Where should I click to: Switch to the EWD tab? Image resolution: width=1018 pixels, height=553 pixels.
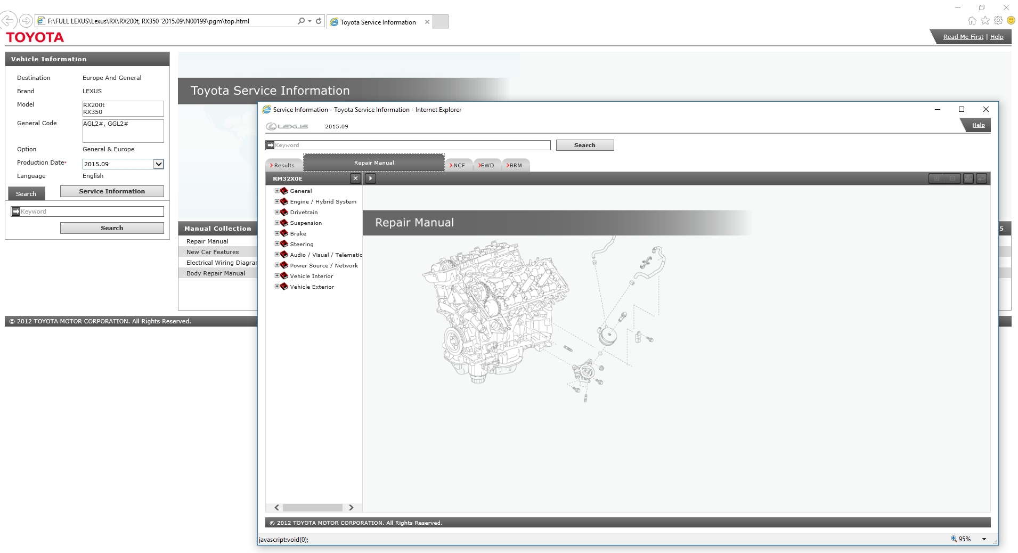pos(486,165)
